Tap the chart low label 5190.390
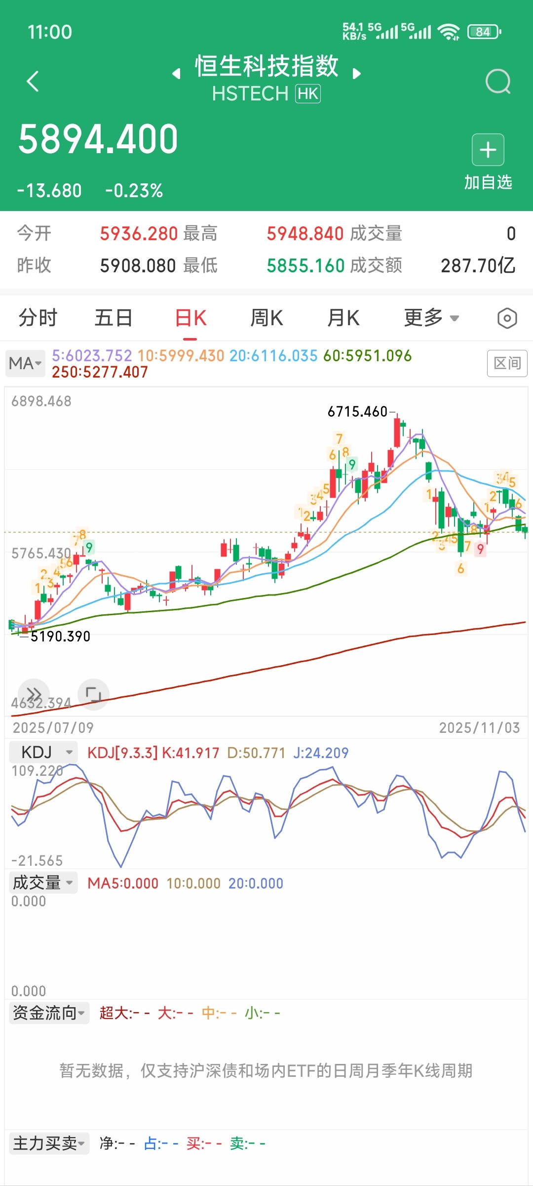The height and width of the screenshot is (1186, 533). click(x=61, y=636)
